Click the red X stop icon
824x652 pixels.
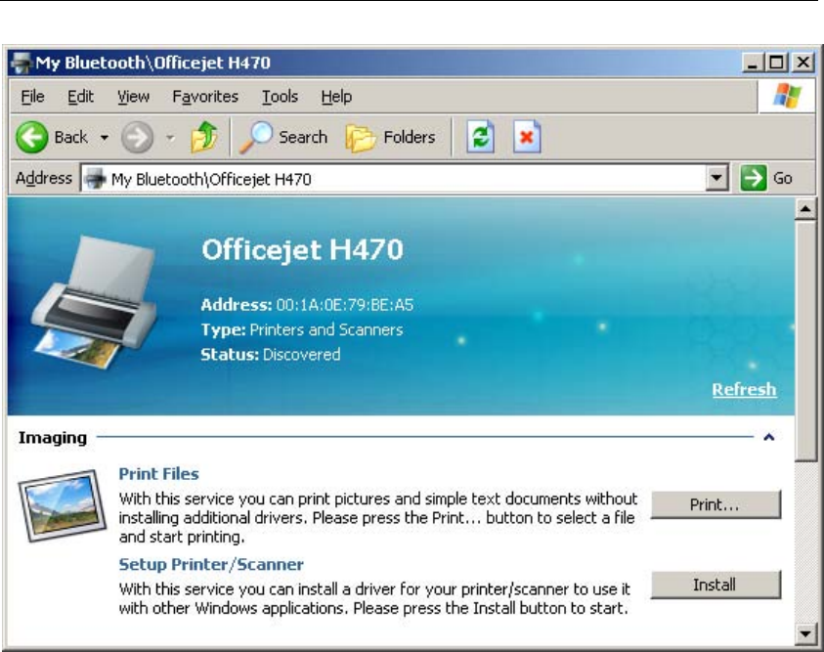(x=527, y=137)
